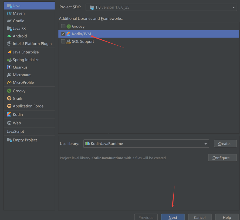Click the Java FX label
The image size is (240, 220).
click(x=19, y=28)
